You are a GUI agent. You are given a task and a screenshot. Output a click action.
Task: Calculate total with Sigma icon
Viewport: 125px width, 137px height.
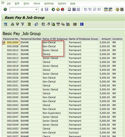coord(29,24)
